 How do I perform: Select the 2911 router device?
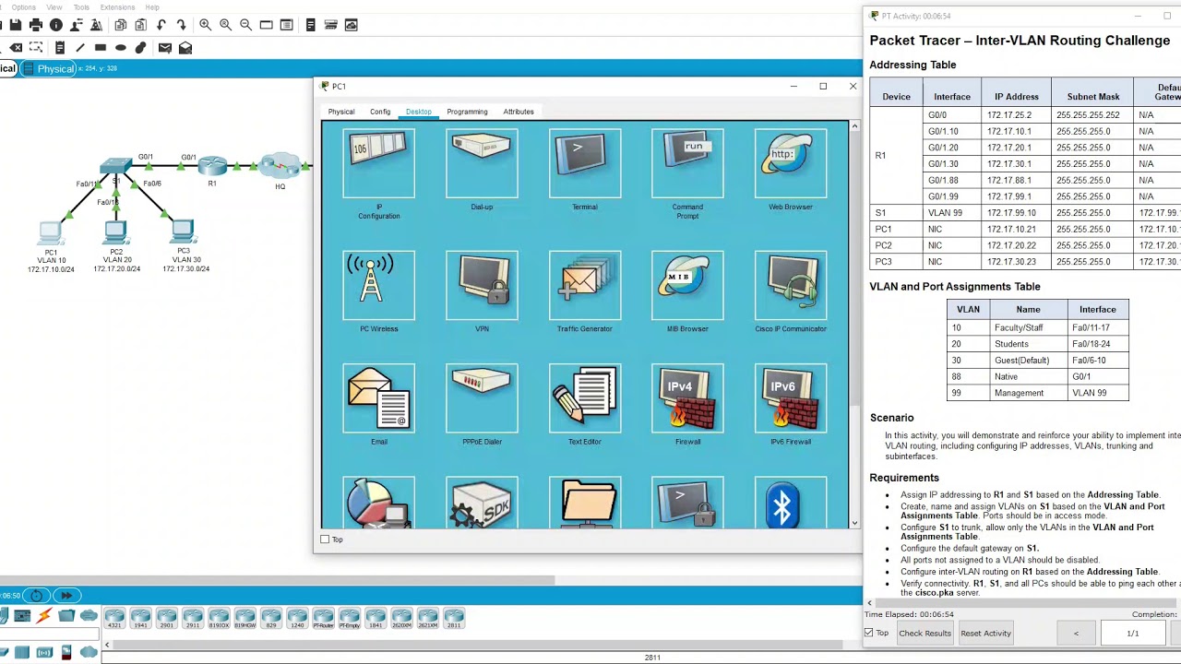click(192, 618)
